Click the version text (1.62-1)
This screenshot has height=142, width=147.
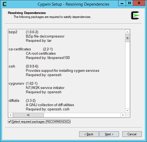click(31, 84)
